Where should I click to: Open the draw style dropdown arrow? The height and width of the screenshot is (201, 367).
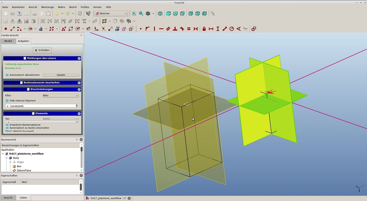tap(153, 13)
